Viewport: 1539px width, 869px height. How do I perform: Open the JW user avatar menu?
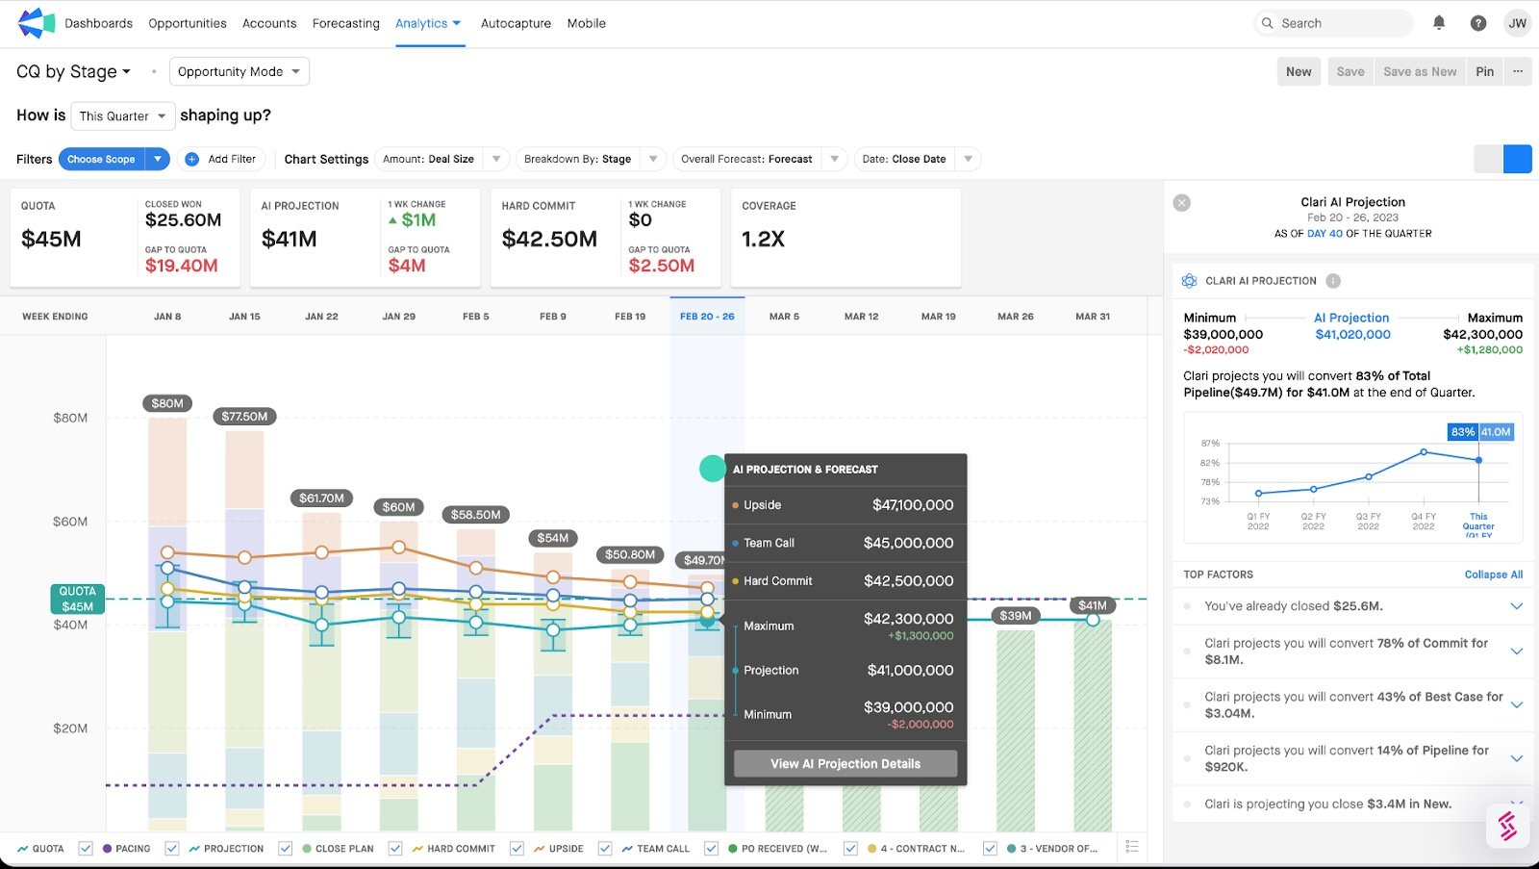point(1517,23)
